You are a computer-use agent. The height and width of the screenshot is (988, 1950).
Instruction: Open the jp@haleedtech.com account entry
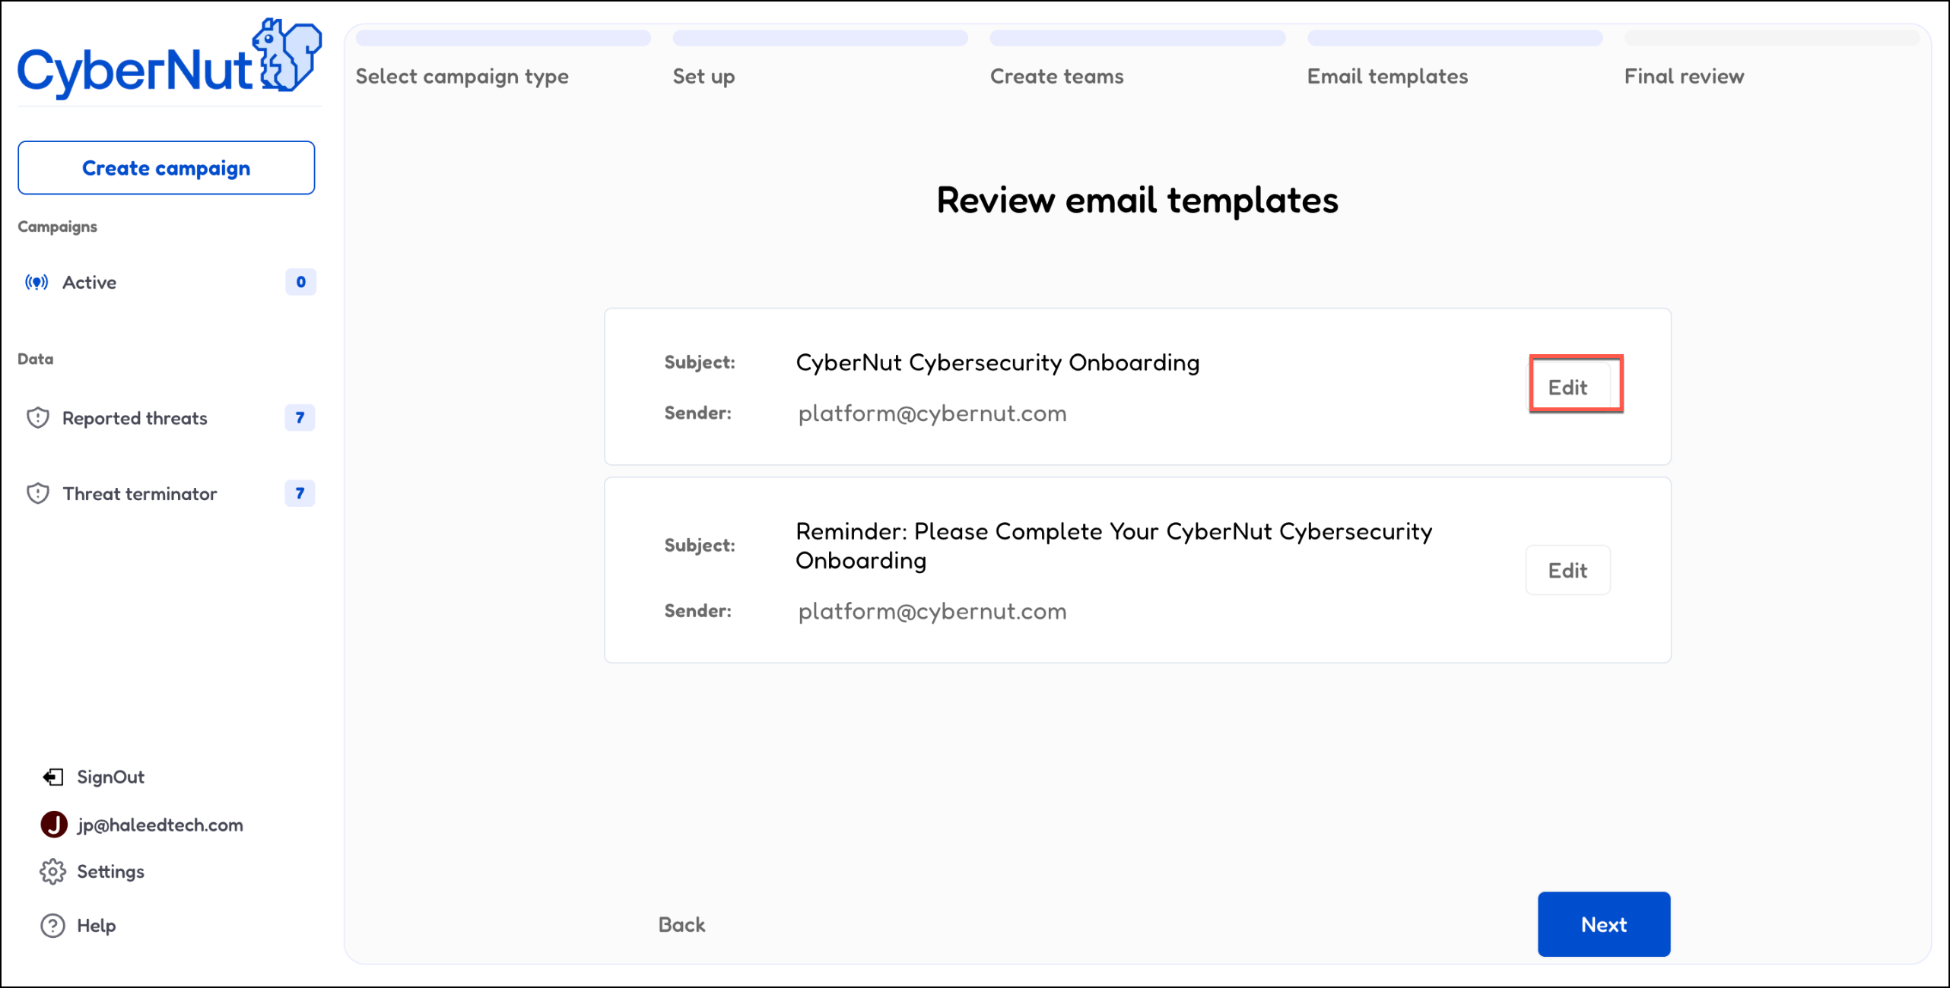[160, 825]
